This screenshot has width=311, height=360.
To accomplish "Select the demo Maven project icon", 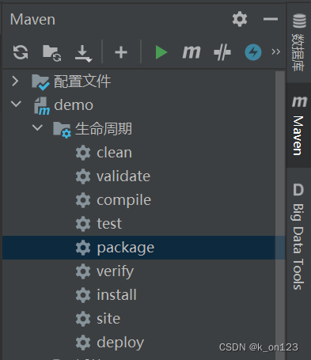I will click(x=42, y=106).
